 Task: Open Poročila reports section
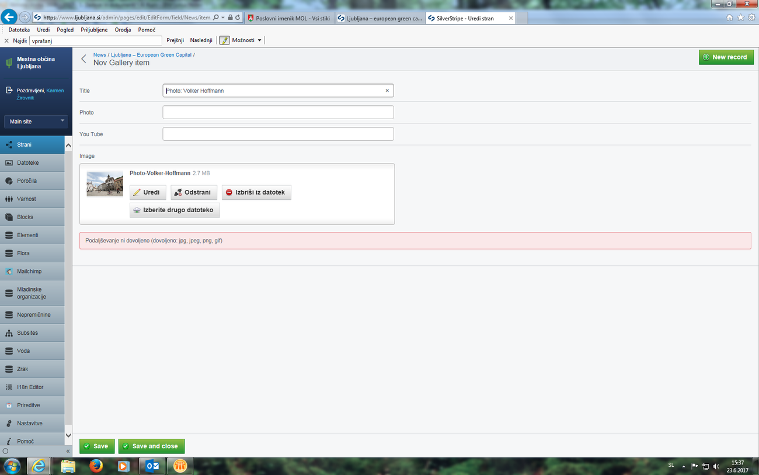(32, 181)
